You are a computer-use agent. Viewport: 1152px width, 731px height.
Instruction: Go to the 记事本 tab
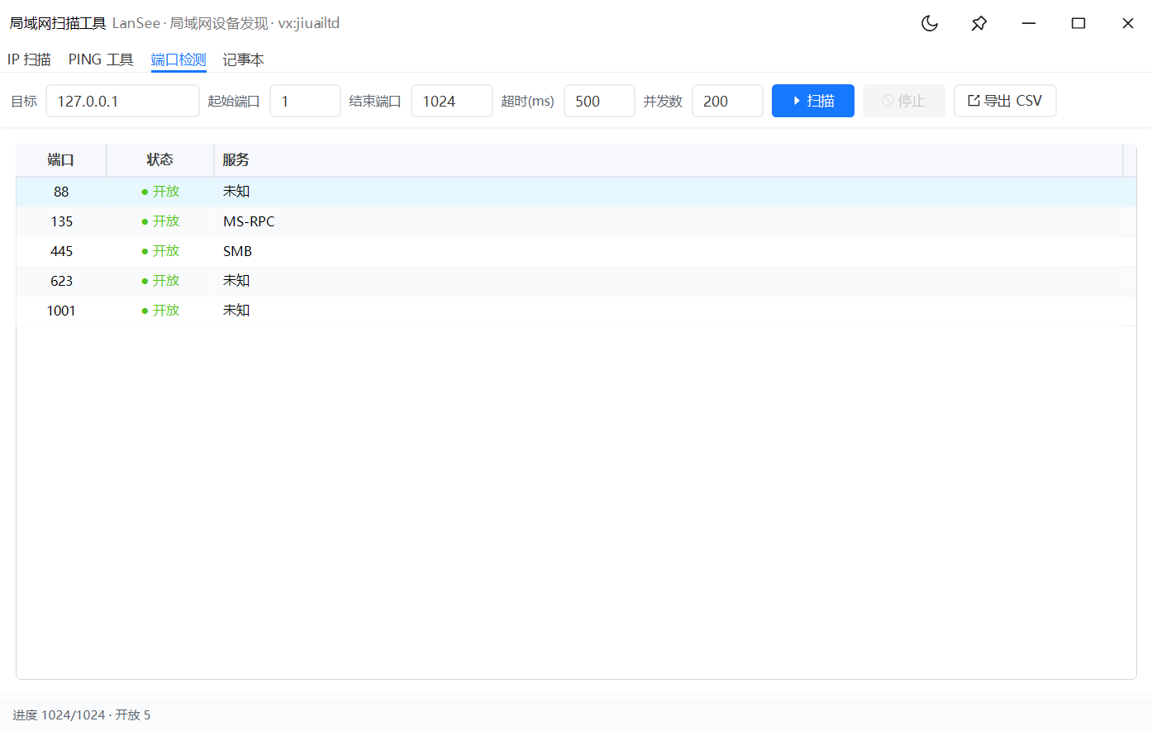(243, 59)
